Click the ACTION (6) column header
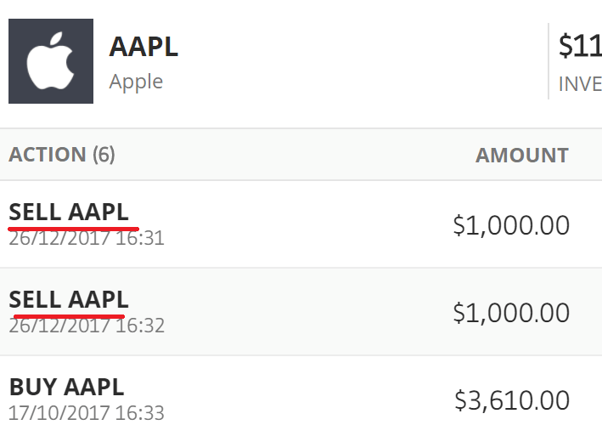The image size is (602, 442). [x=62, y=155]
